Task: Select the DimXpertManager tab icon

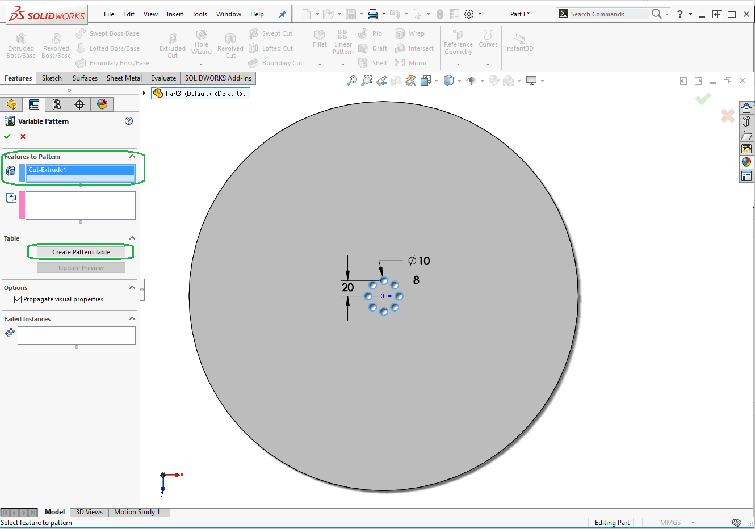Action: [x=79, y=104]
